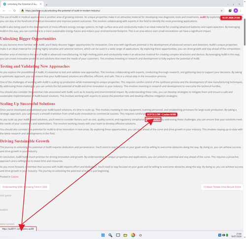
Task: Open the volume tray icon
Action: pyautogui.click(x=223, y=235)
